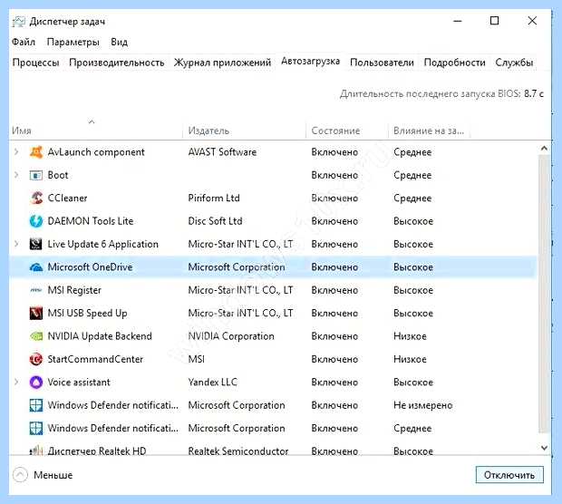Click MSI publisher cell of StartCommandCenter
The image size is (562, 504).
coord(197,359)
